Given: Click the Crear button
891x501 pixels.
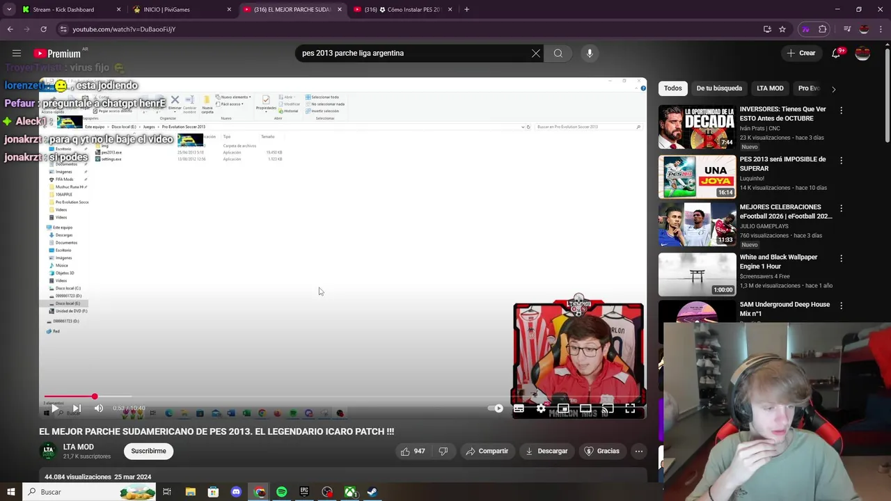Looking at the screenshot, I should (x=801, y=53).
